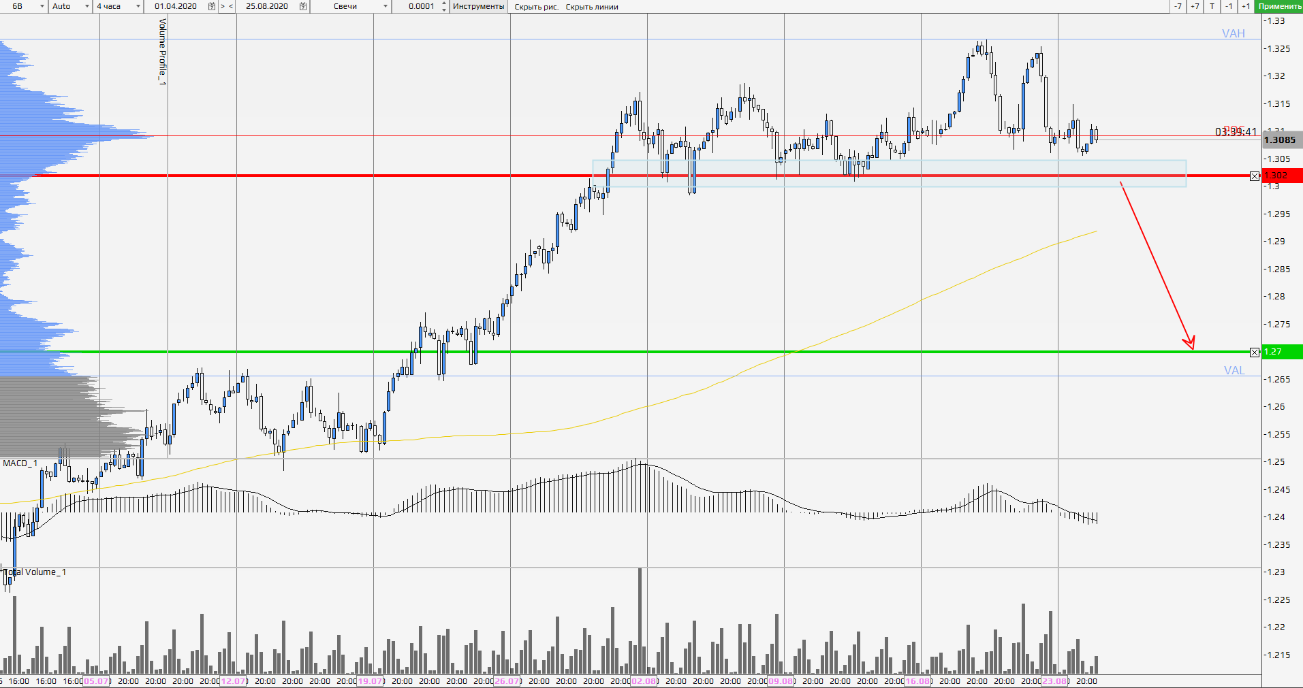The image size is (1303, 688).
Task: Remove the red 1.302 level line
Action: 1255,176
